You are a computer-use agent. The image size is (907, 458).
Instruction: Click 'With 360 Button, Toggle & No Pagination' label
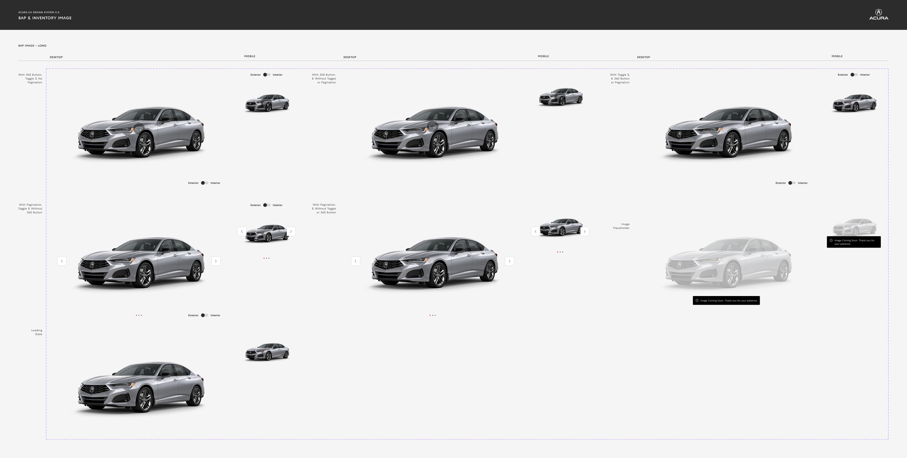pos(30,79)
